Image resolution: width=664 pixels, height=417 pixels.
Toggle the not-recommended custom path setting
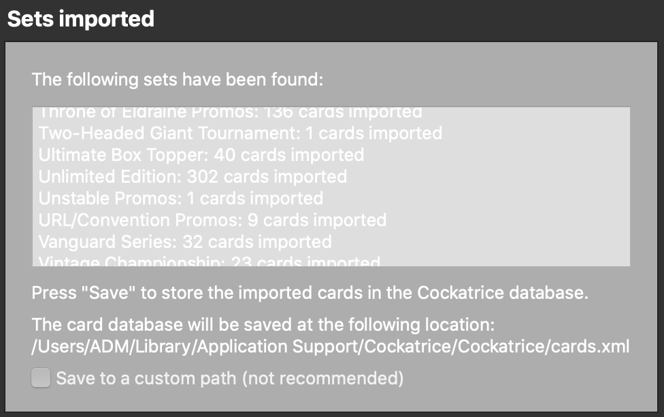tap(40, 378)
